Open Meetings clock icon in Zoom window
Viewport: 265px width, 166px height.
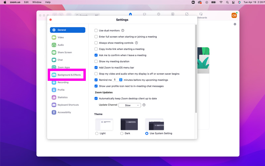point(159,14)
